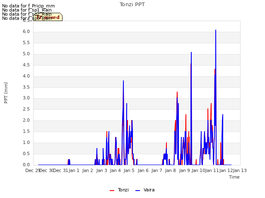Viewport: 265px width, 198px height.
Task: Click the blue Vaira peak at 5.1 mm
Action: [x=191, y=52]
